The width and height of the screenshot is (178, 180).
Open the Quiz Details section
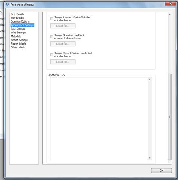(17, 14)
